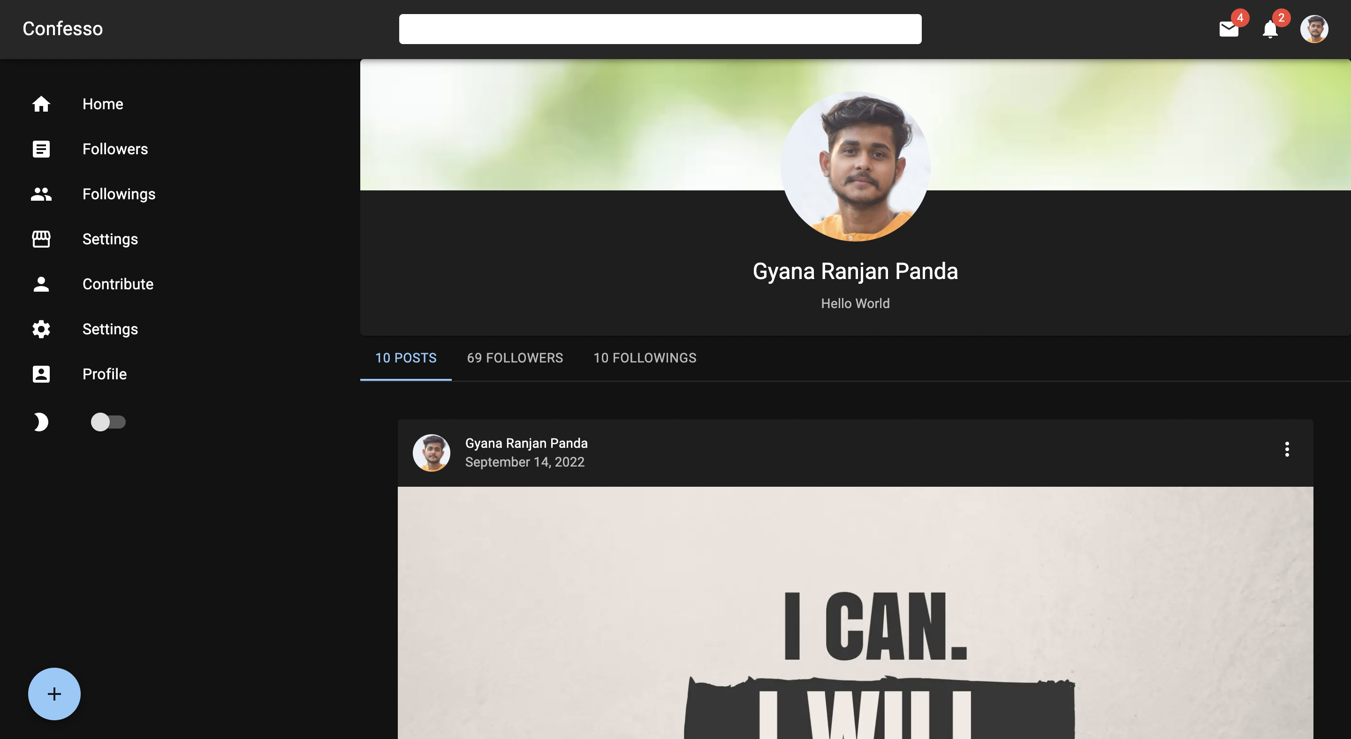Open the notifications bell icon
1351x739 pixels.
click(x=1270, y=30)
